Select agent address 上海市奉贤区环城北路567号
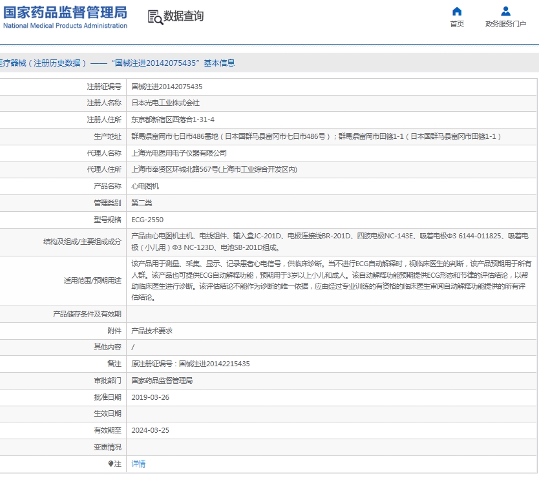Image resolution: width=539 pixels, height=478 pixels. (214, 169)
